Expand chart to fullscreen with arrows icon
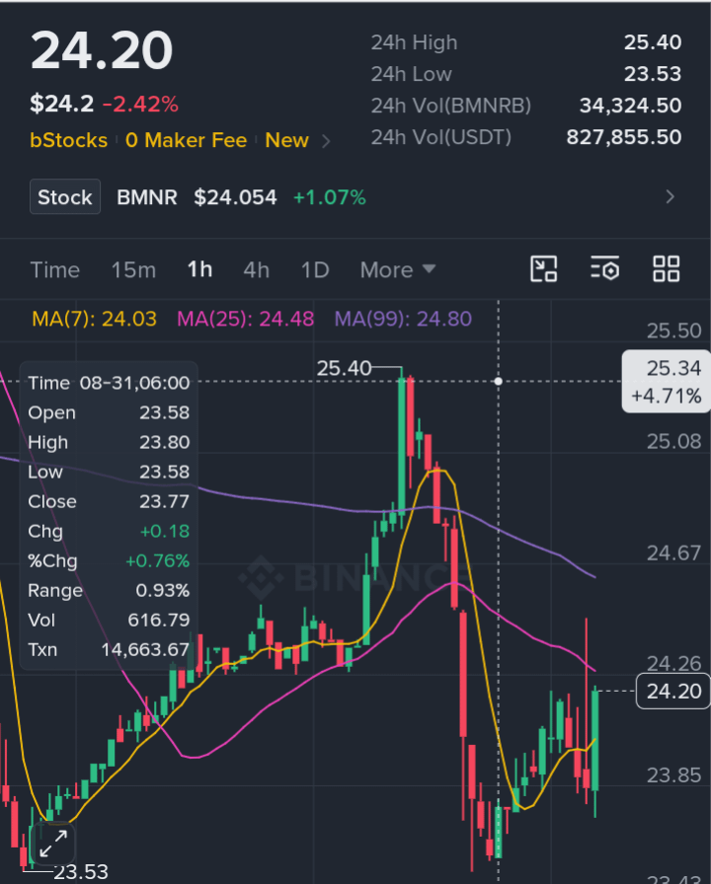Image resolution: width=711 pixels, height=884 pixels. coord(53,844)
